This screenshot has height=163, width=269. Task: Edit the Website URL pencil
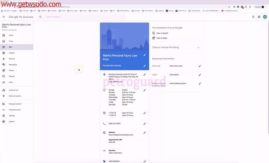point(145,133)
